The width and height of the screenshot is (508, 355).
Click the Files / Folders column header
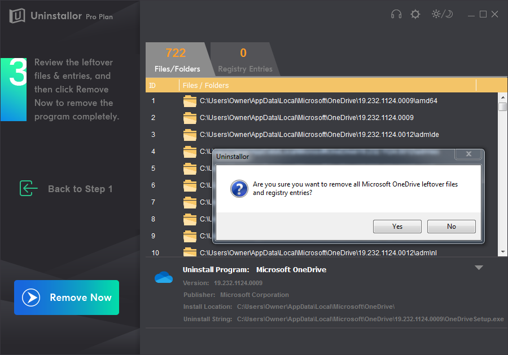pos(327,85)
